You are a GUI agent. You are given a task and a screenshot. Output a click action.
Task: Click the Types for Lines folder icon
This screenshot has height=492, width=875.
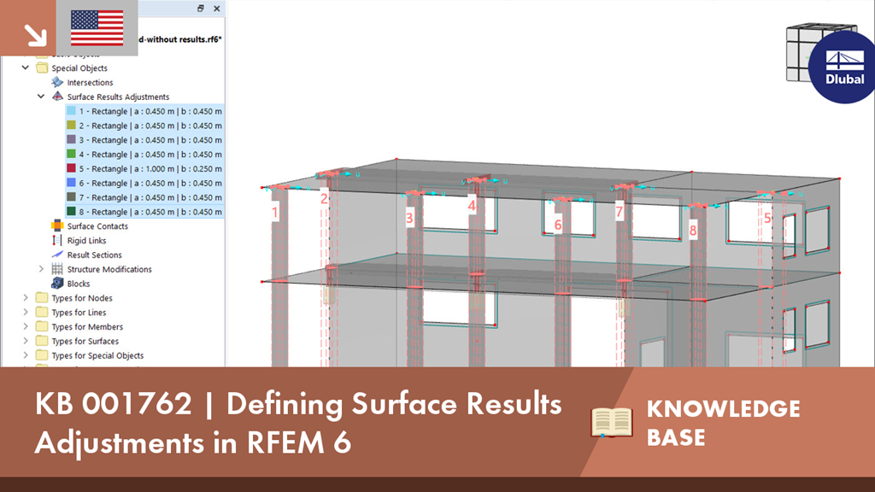pos(42,312)
